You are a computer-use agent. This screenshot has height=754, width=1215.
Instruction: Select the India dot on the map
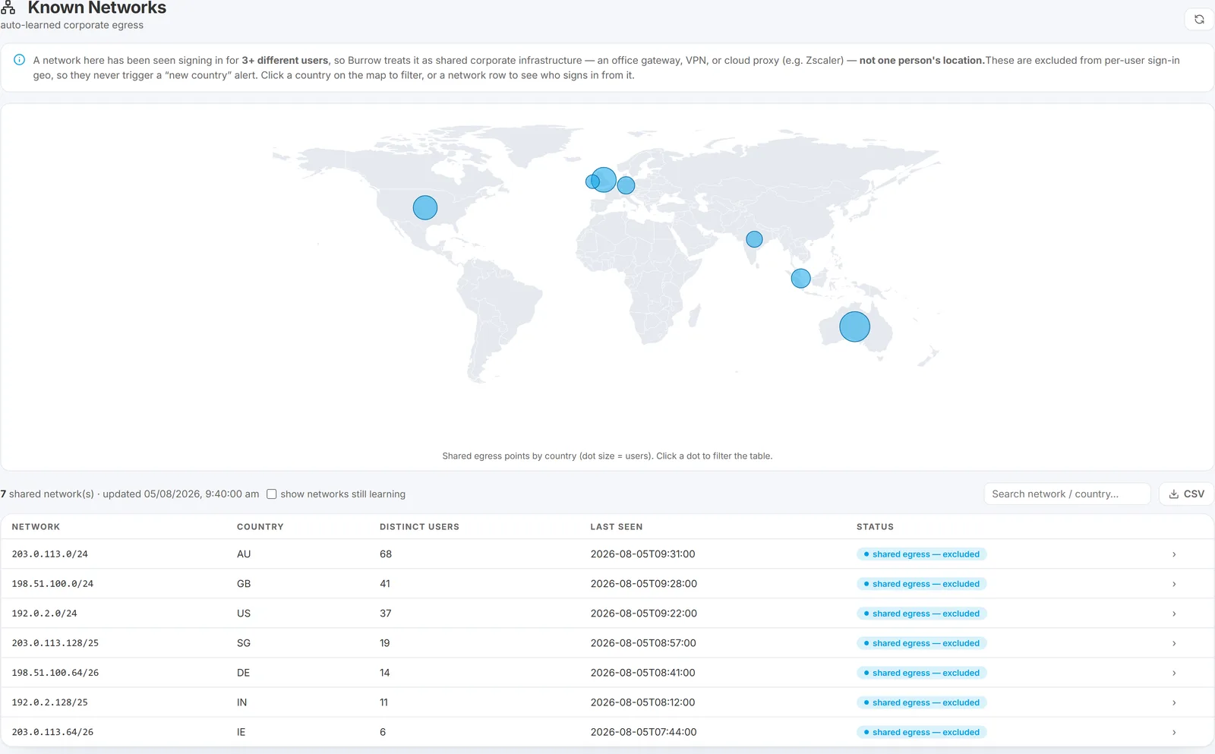[x=754, y=239]
